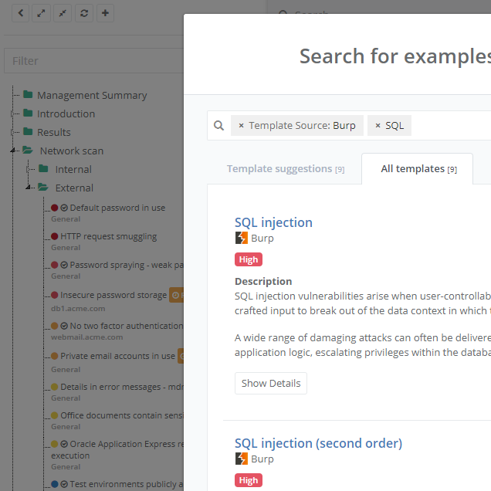The width and height of the screenshot is (491, 491).
Task: Click the plus add button
Action: click(x=105, y=13)
